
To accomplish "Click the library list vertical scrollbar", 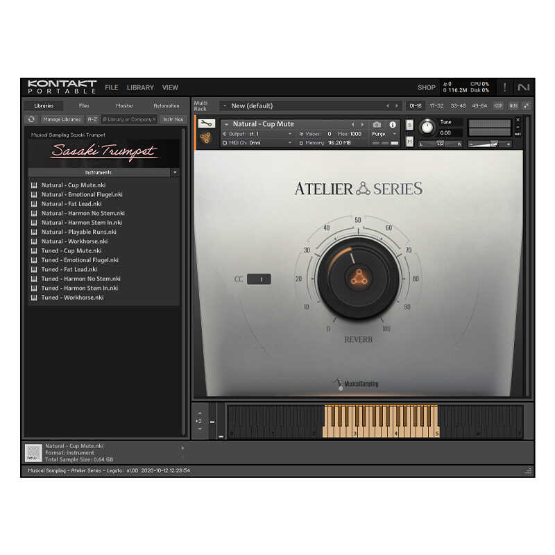I will point(183,282).
